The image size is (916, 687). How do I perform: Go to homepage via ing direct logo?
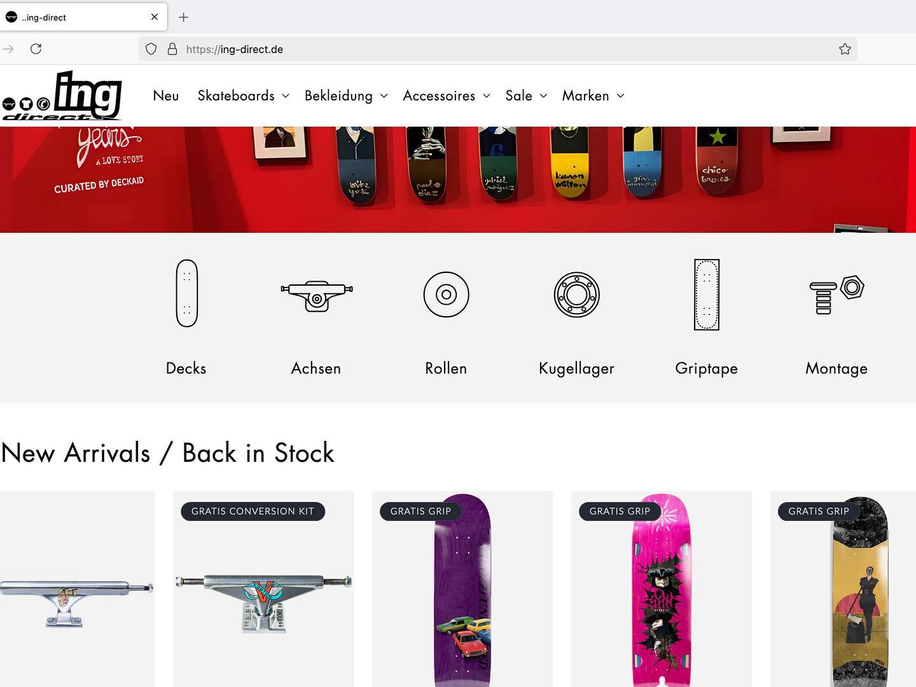point(62,96)
